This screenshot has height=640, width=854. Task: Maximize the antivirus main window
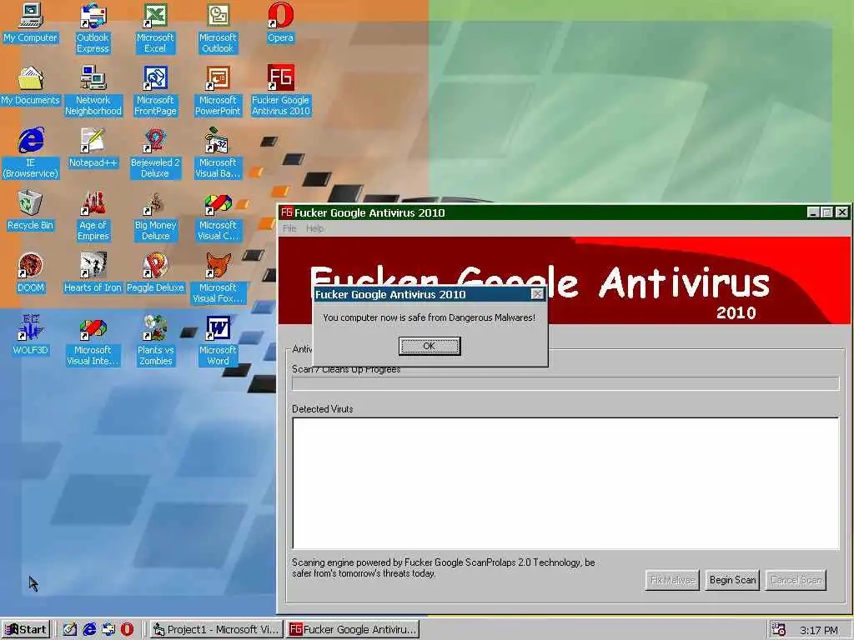pyautogui.click(x=826, y=212)
